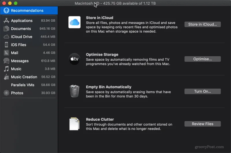Open the Music Creation category label

24,77
